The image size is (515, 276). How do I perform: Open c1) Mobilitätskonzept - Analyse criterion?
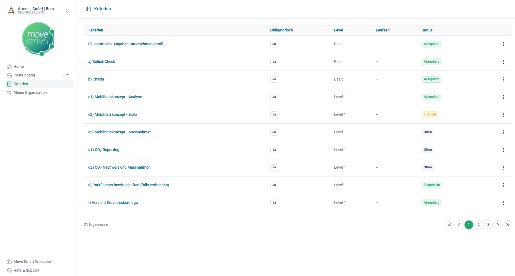[x=115, y=97]
